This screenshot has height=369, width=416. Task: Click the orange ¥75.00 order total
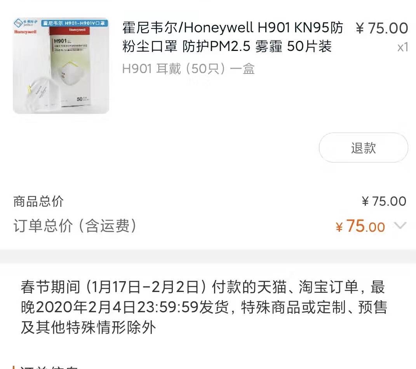(360, 226)
